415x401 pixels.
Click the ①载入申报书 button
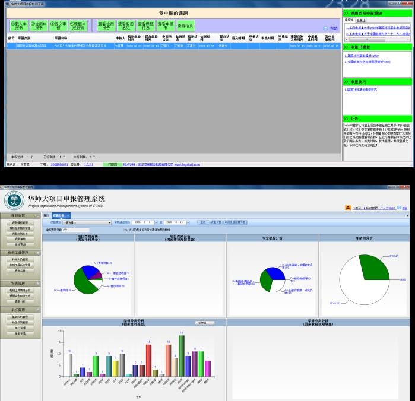tap(18, 26)
